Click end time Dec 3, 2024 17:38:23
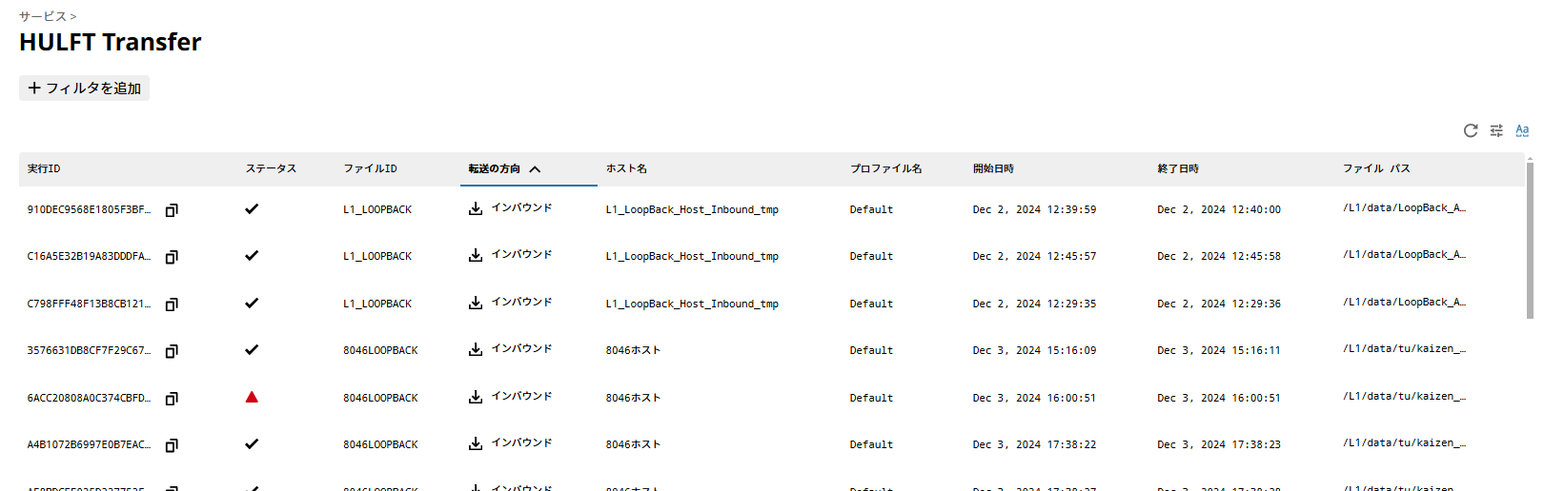This screenshot has height=491, width=1544. click(1219, 444)
